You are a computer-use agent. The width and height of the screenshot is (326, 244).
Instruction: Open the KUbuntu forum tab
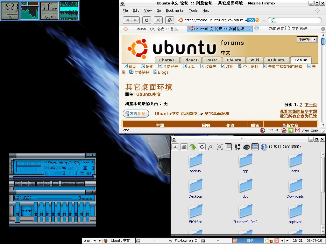coord(277,60)
